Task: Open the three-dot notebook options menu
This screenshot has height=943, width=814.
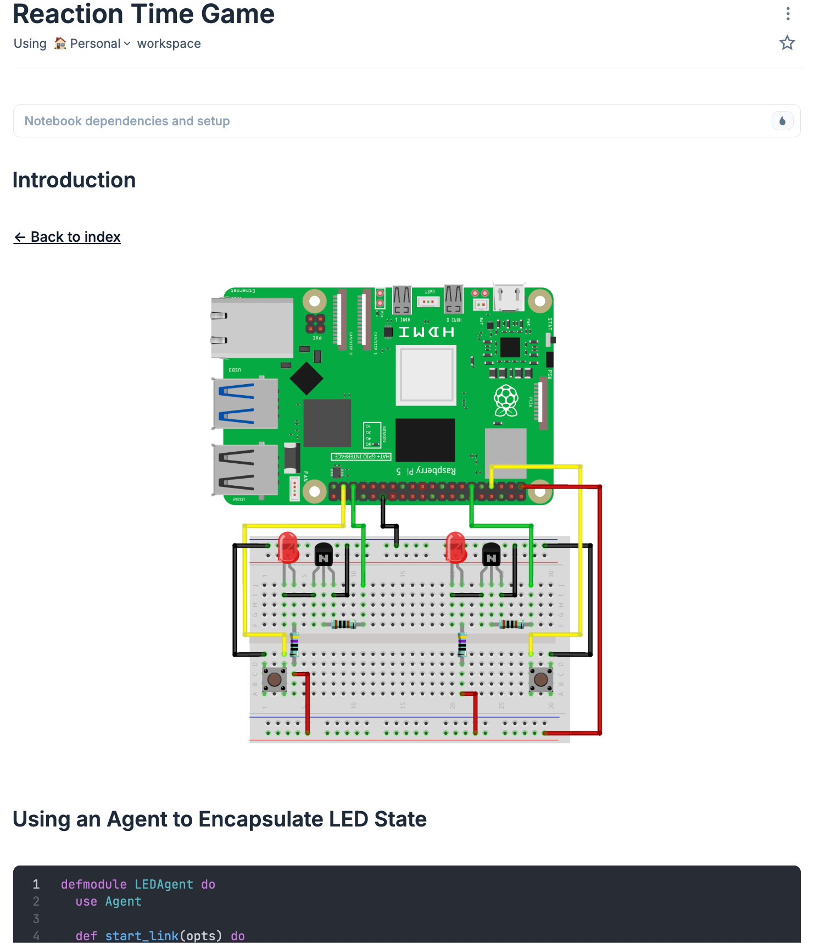Action: [788, 14]
